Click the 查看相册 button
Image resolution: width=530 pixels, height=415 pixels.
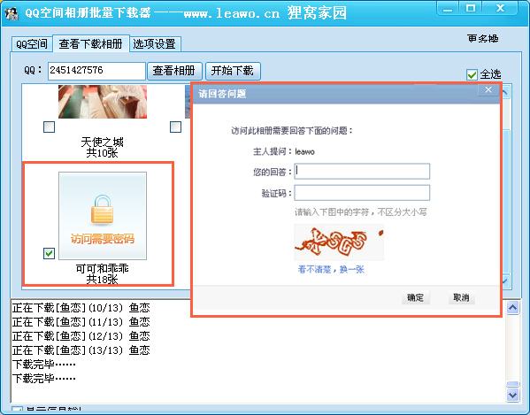174,71
